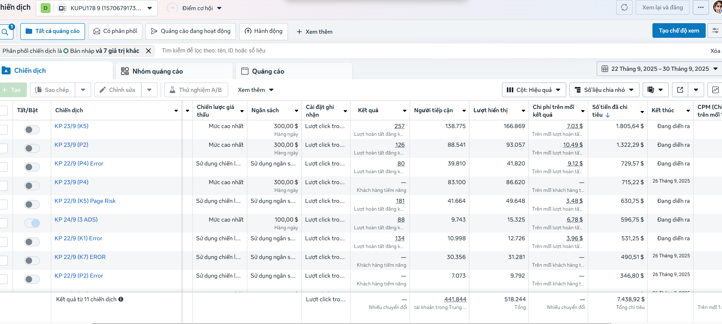This screenshot has width=722, height=324.
Task: Switch to the Nhóm quảng cáo tab
Action: [x=174, y=71]
